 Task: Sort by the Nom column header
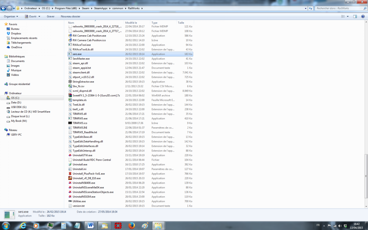pyautogui.click(x=95, y=23)
